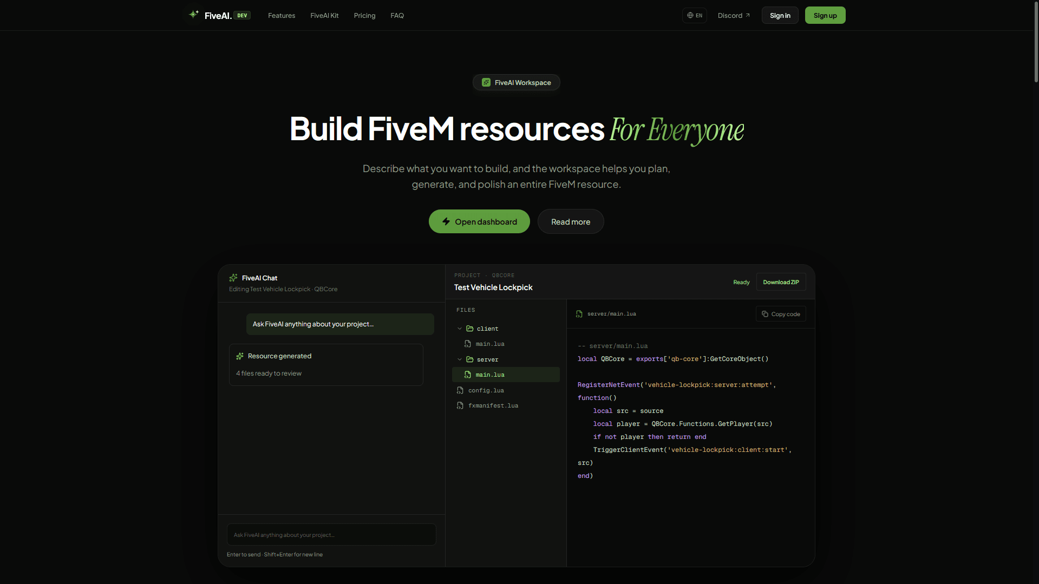This screenshot has width=1039, height=584.
Task: Click the Copy code button
Action: coord(781,314)
